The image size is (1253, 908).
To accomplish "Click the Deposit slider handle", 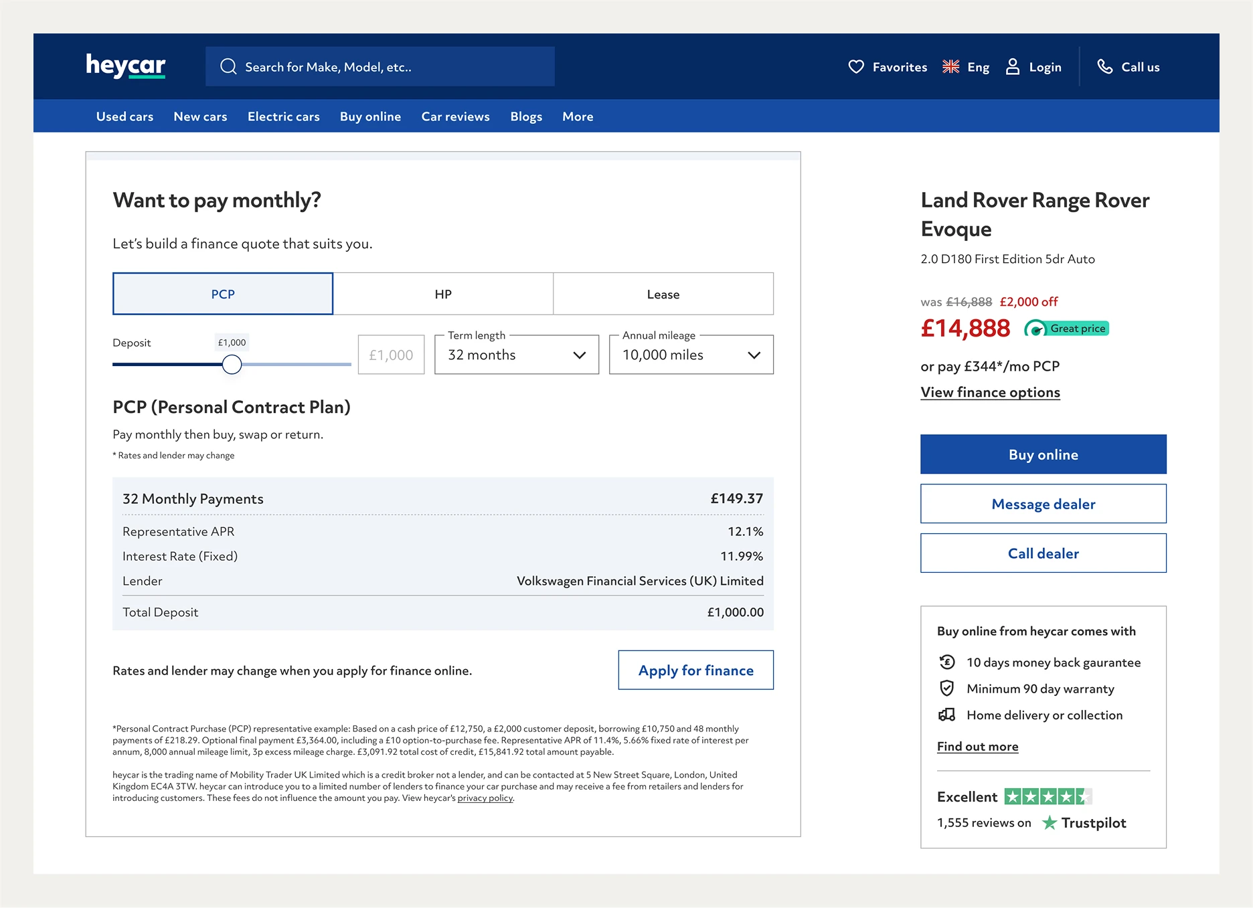I will pos(232,364).
